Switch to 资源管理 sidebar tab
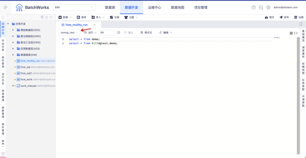Image resolution: width=306 pixels, height=158 pixels. click(3, 96)
